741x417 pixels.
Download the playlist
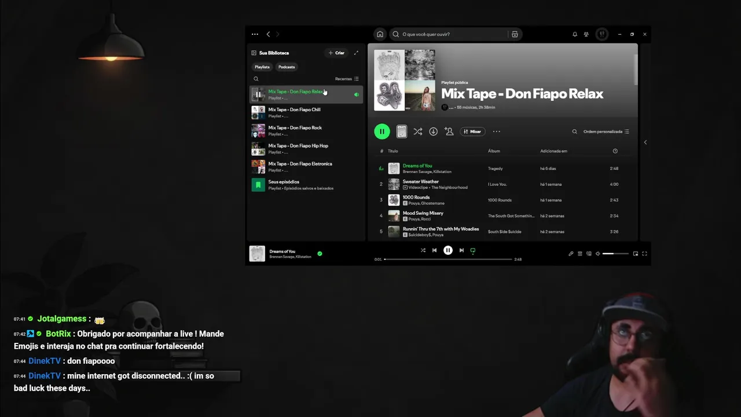click(x=433, y=131)
